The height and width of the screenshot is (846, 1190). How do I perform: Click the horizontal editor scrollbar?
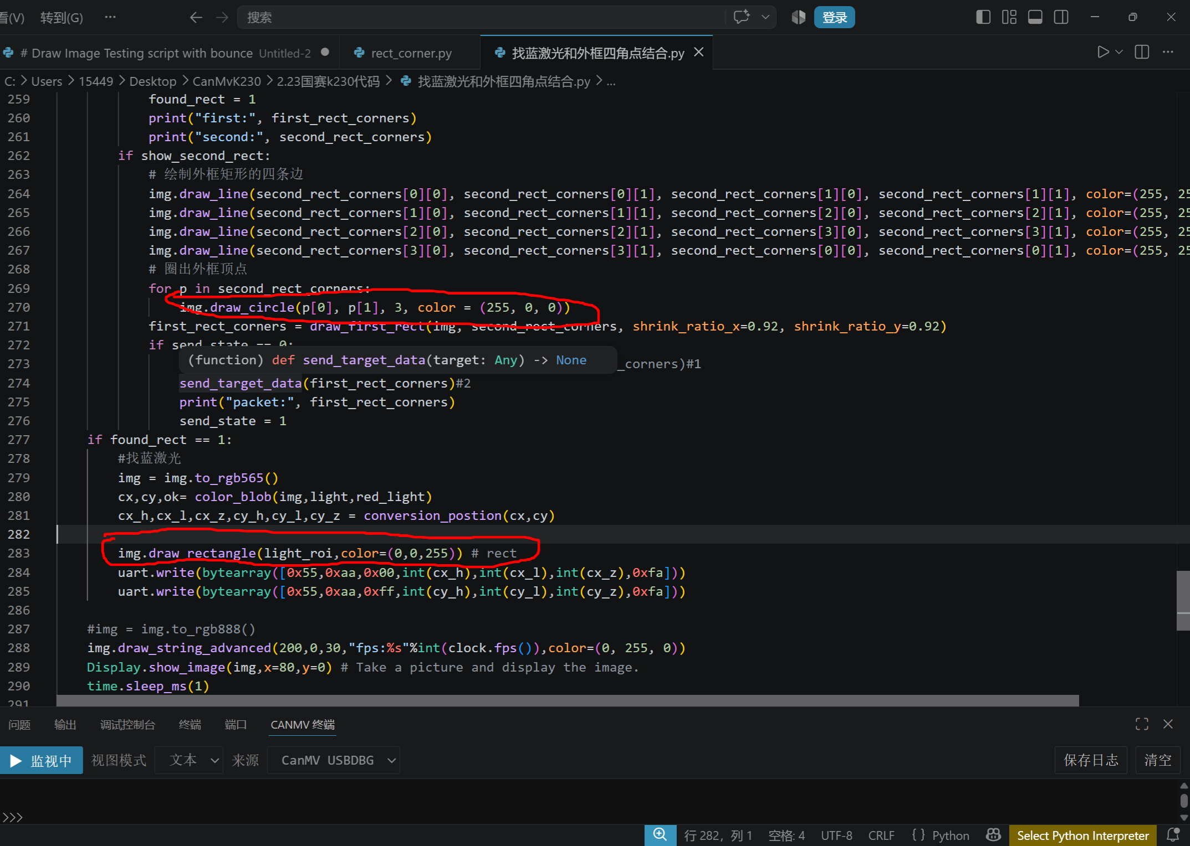pos(568,700)
